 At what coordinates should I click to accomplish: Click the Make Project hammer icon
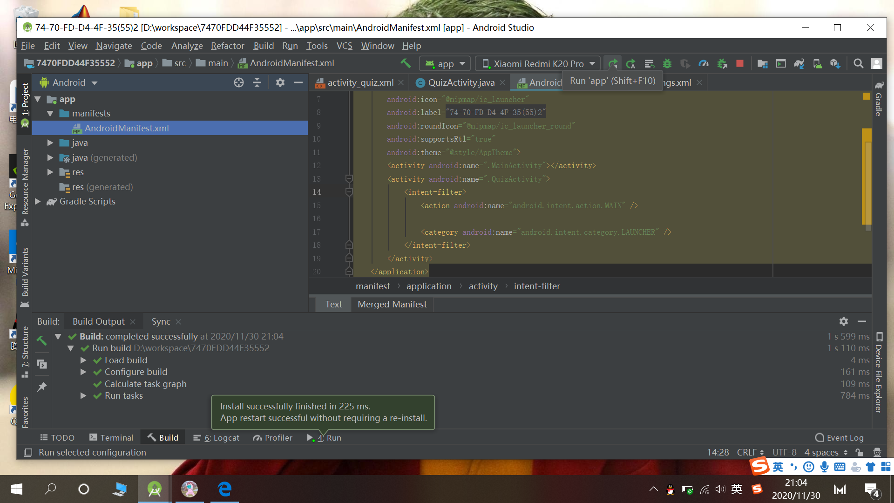(x=406, y=63)
